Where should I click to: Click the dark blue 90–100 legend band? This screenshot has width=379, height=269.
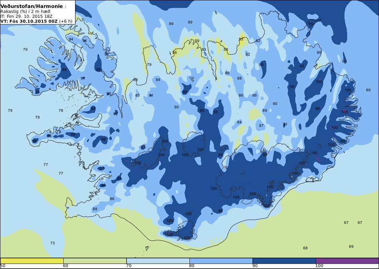click(x=284, y=261)
